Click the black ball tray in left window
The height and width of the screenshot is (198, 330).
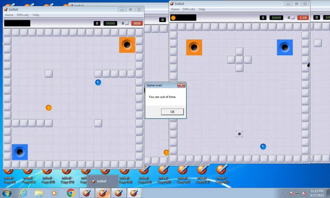(17, 23)
